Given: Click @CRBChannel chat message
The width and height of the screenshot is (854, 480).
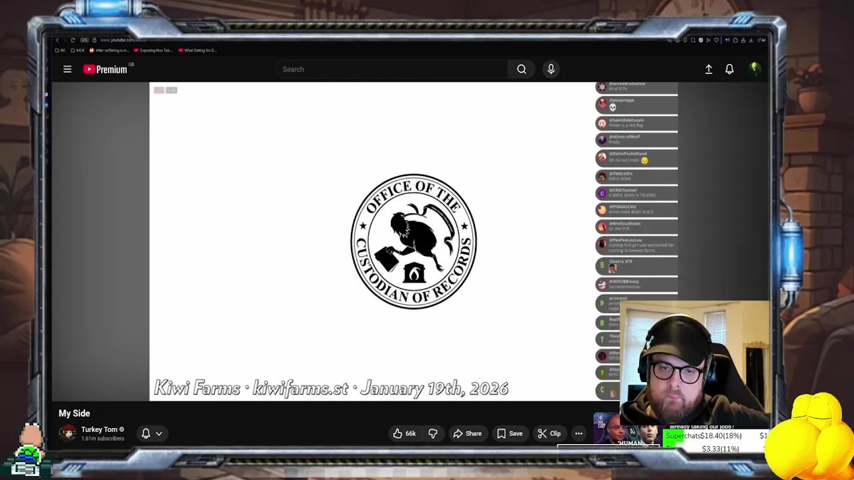Looking at the screenshot, I should click(636, 193).
